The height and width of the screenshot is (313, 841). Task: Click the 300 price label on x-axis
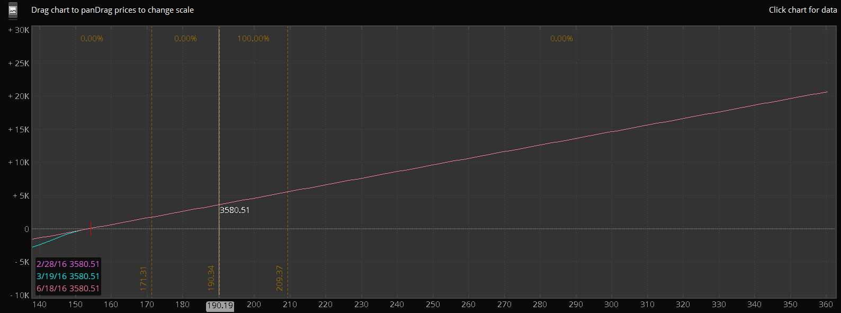pyautogui.click(x=611, y=305)
